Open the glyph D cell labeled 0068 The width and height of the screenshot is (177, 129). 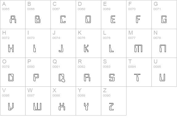pos(88,19)
